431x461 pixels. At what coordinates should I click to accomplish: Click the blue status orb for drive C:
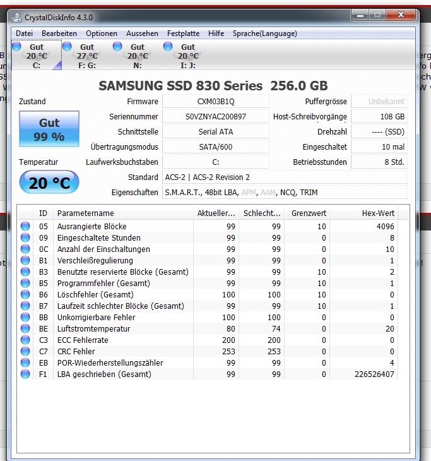coord(17,46)
